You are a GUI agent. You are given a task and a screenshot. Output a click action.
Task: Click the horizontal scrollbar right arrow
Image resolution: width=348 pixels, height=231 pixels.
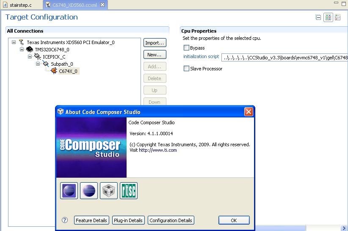click(344, 228)
